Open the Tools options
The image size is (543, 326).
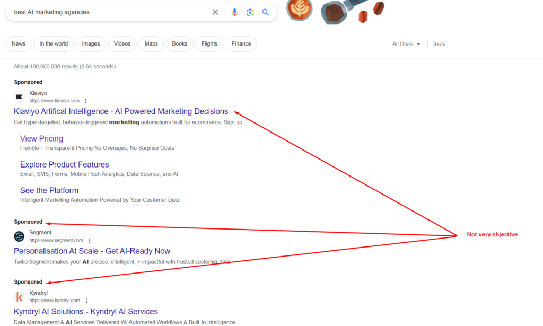[439, 45]
